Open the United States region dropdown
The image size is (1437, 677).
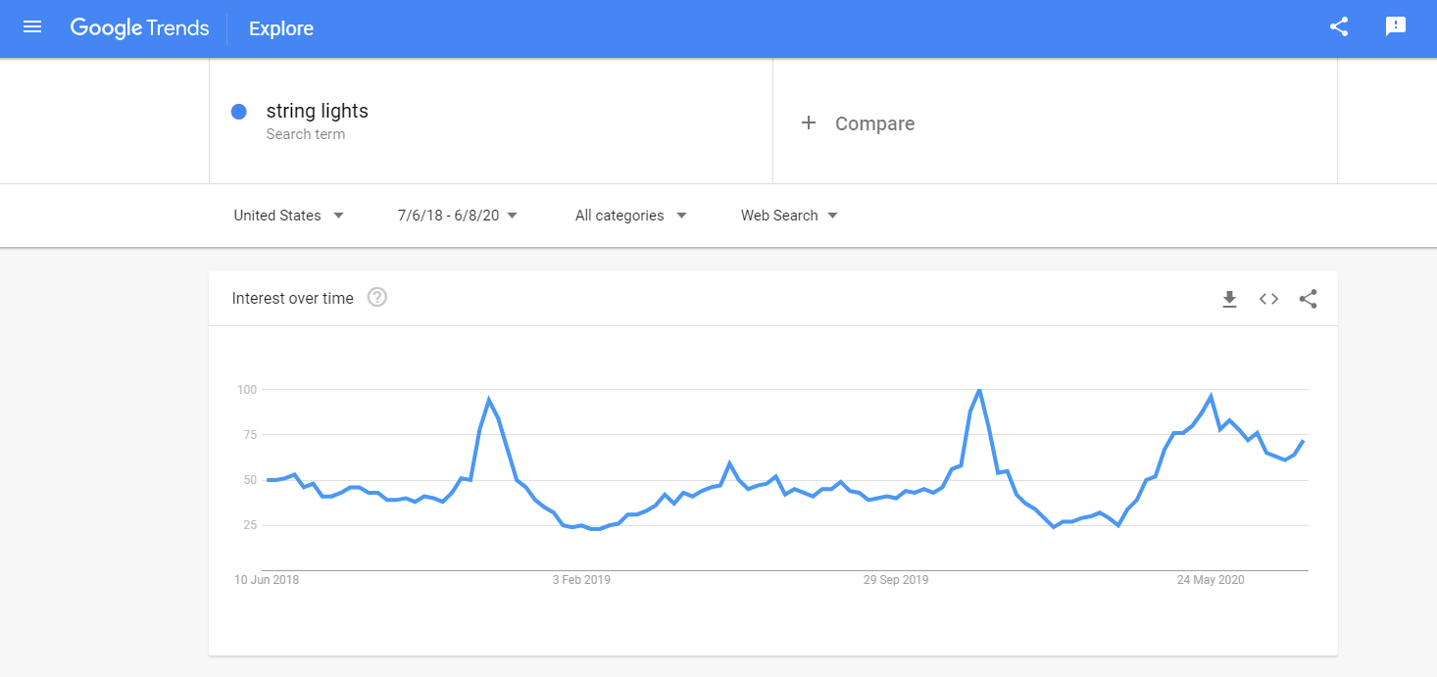click(288, 215)
